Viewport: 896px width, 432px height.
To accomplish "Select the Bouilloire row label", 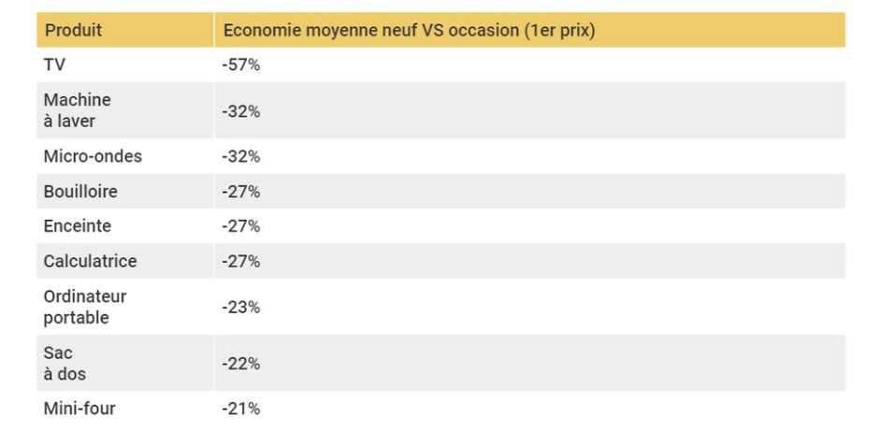I will 80,192.
